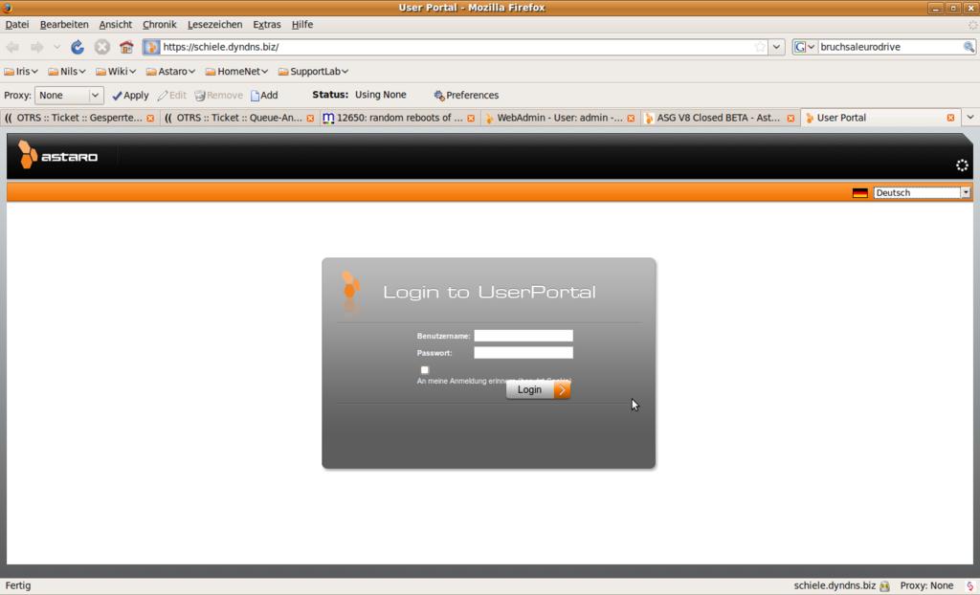Image resolution: width=980 pixels, height=595 pixels.
Task: Navigate forward to next page
Action: pos(37,47)
